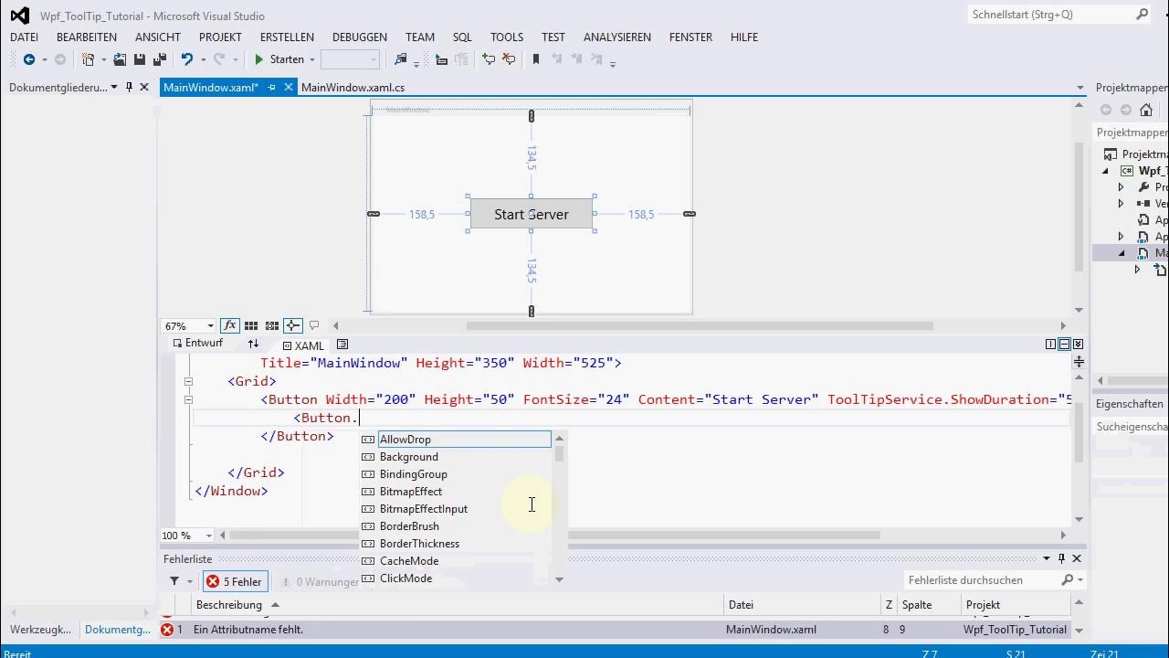Image resolution: width=1169 pixels, height=658 pixels.
Task: Click the Save All toolbar icon
Action: click(159, 59)
